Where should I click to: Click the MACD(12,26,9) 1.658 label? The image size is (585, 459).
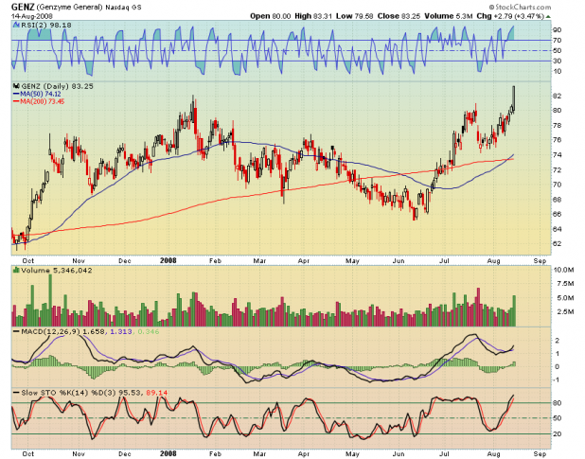tap(63, 331)
